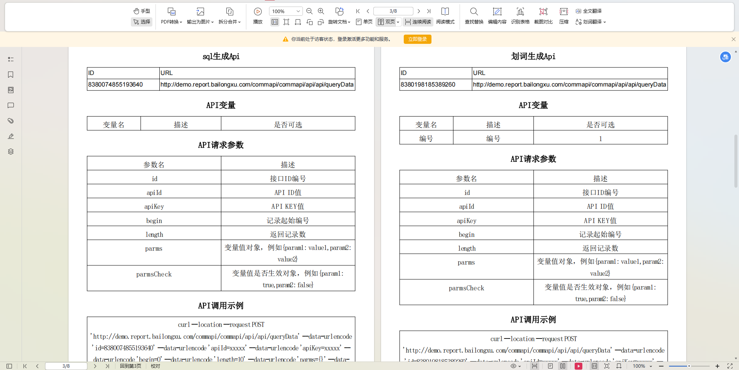Click 回到第3页 in the status bar
This screenshot has width=739, height=370.
click(130, 366)
